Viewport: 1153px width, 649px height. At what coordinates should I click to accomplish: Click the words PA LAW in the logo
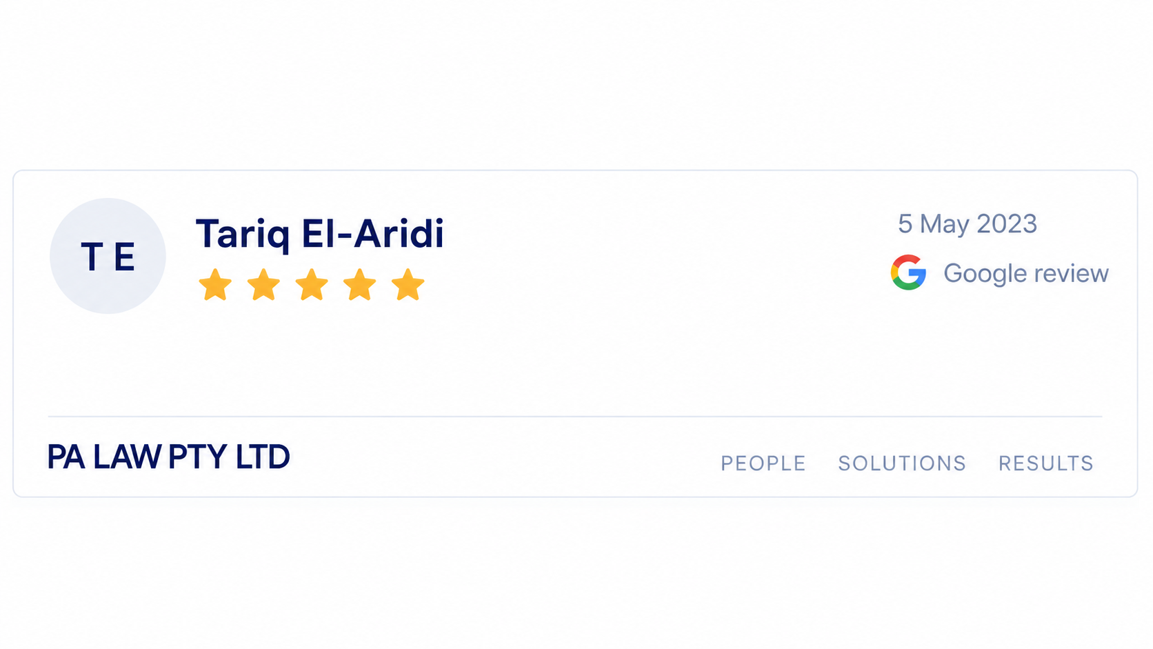pos(103,457)
